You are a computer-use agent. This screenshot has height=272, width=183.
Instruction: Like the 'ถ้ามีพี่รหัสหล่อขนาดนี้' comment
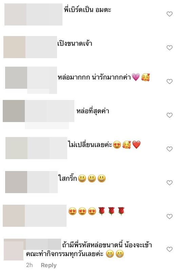point(169,249)
